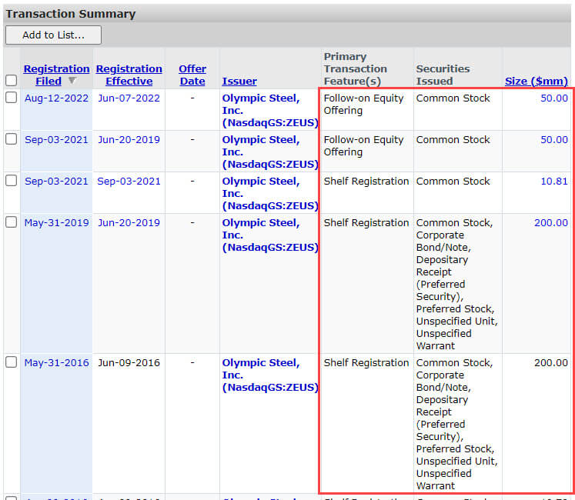This screenshot has width=575, height=500.
Task: Select Follow-on Equity Offering in second row
Action: [x=363, y=145]
